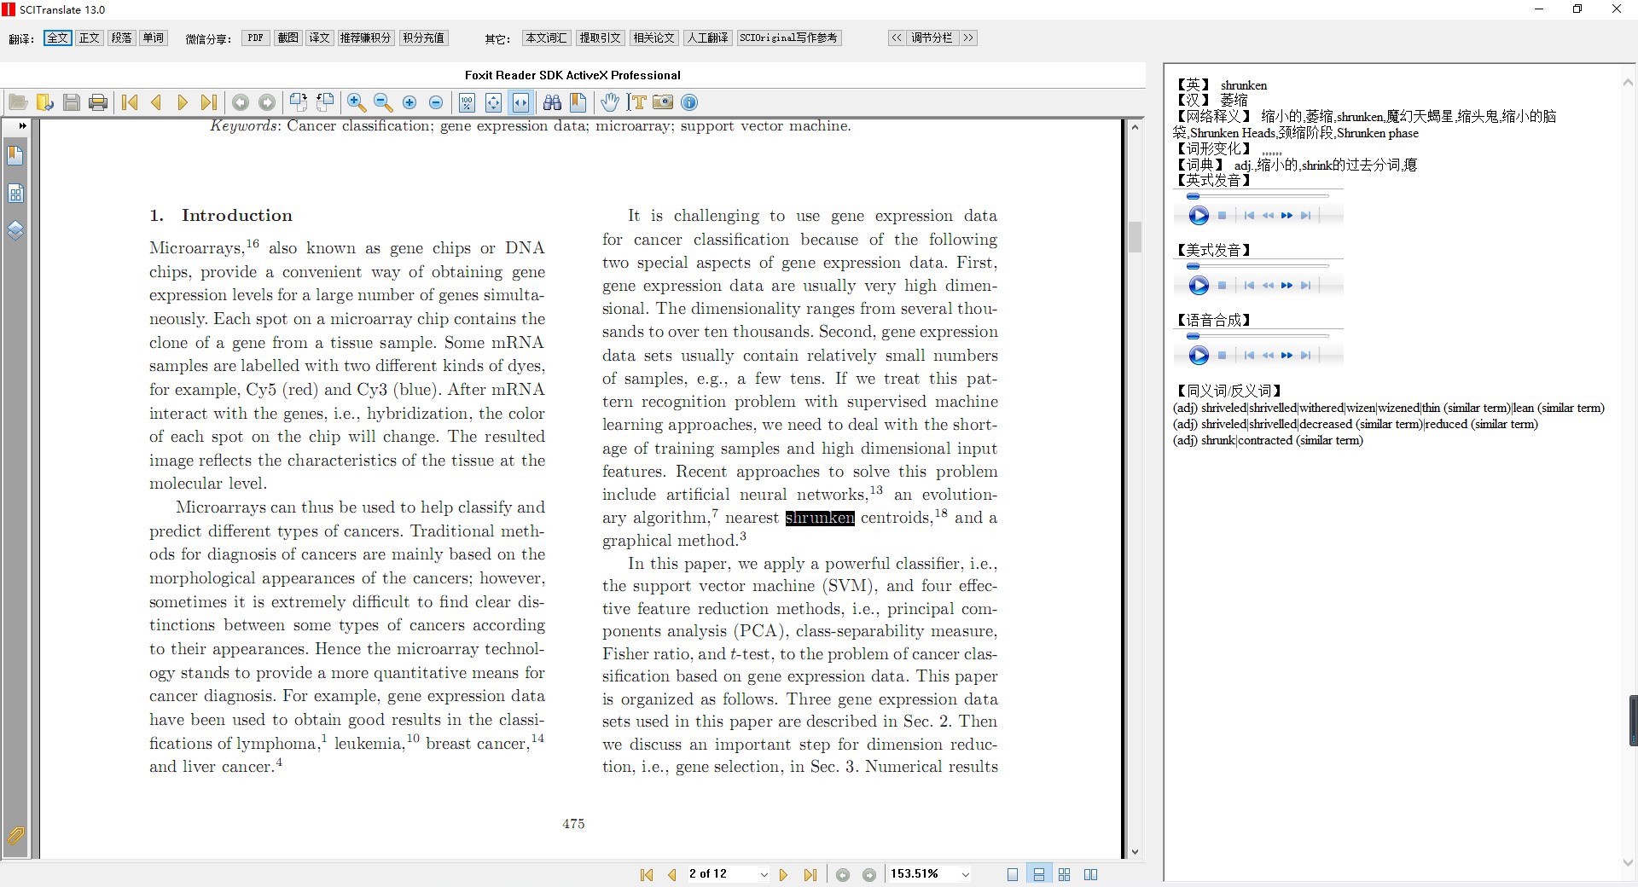Select the 全文 translation tab
Image resolution: width=1638 pixels, height=887 pixels.
[x=57, y=38]
